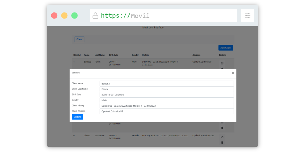The image size is (305, 152).
Task: Select the Client Address field with Opole
Action: (x=167, y=111)
